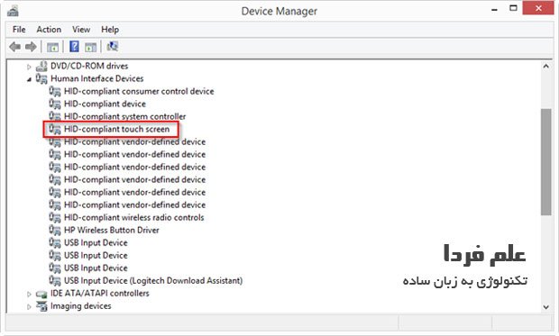Select HID-compliant wireless radio controls

point(133,217)
